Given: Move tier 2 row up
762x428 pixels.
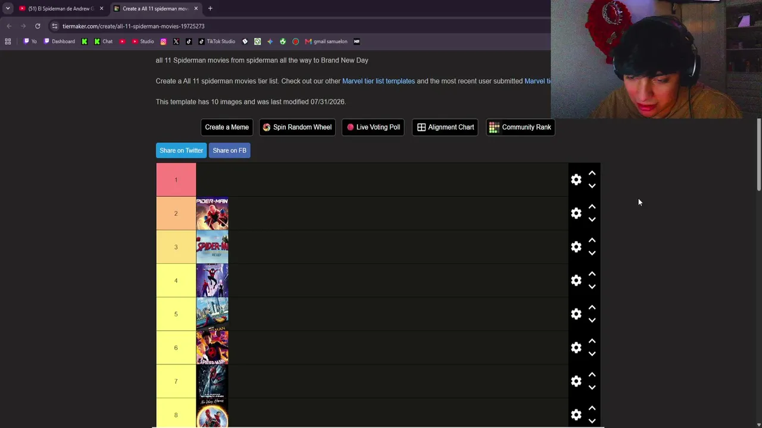Looking at the screenshot, I should click(x=592, y=206).
